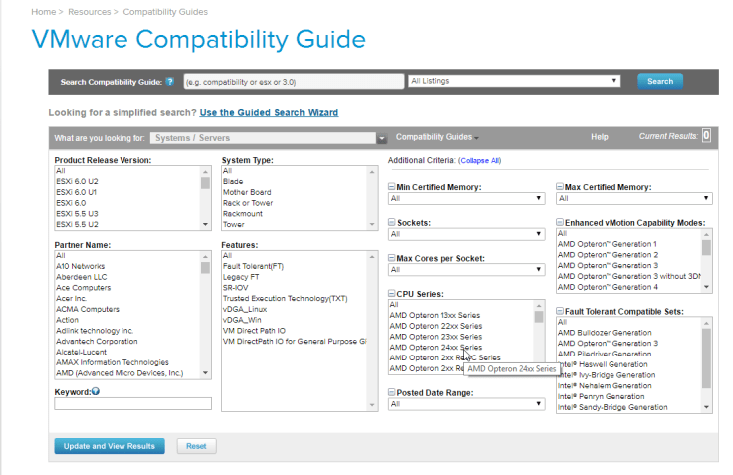The width and height of the screenshot is (733, 475).
Task: Select Ace Computers partner
Action: pos(84,288)
